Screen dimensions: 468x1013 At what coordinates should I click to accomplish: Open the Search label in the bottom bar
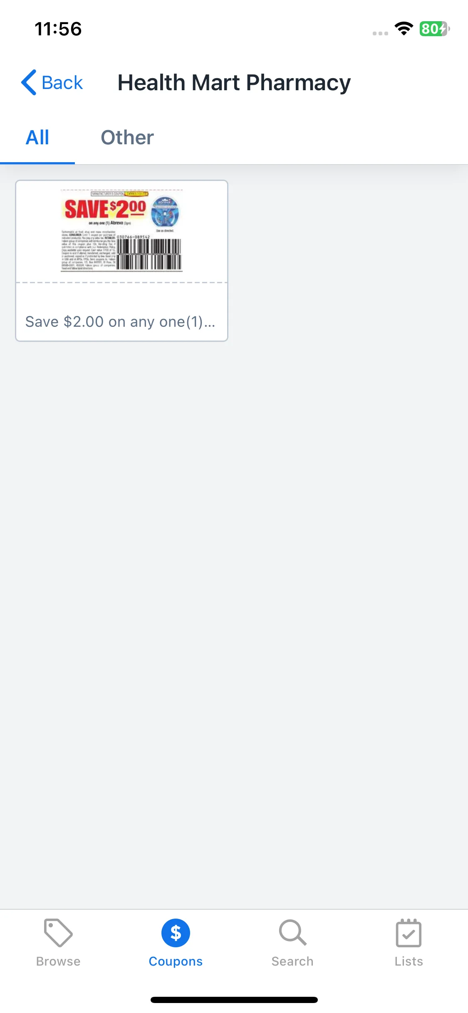292,961
